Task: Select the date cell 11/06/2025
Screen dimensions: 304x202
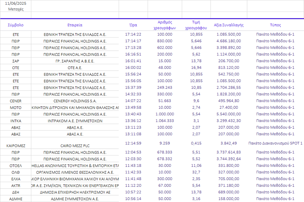Action: click(x=16, y=3)
